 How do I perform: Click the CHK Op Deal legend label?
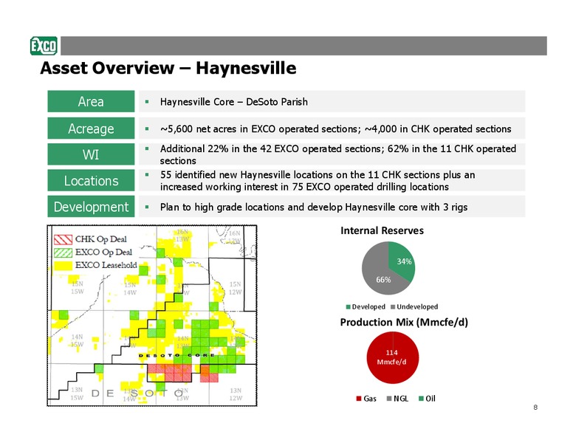click(101, 239)
